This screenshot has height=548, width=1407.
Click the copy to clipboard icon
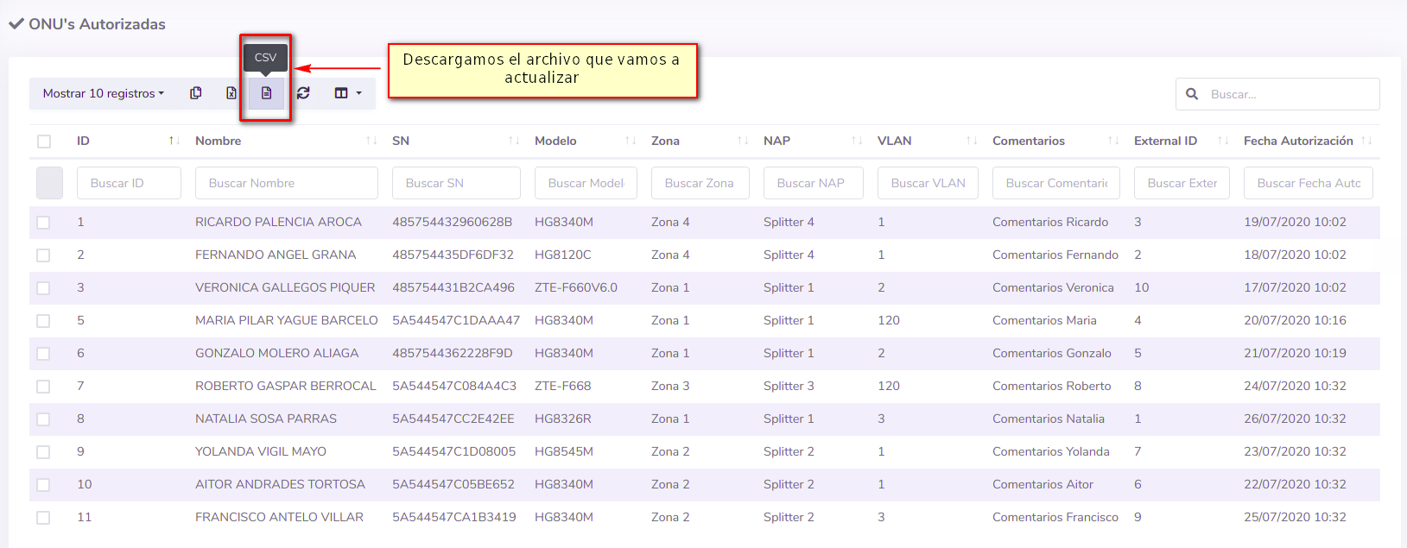coord(196,93)
